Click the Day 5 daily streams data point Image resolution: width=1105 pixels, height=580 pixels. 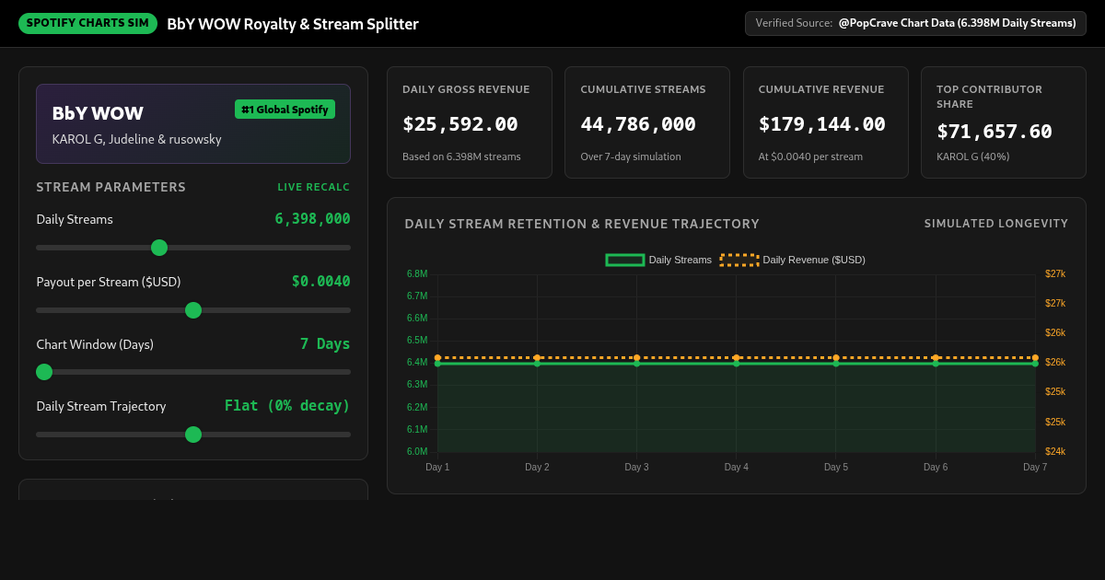[836, 364]
